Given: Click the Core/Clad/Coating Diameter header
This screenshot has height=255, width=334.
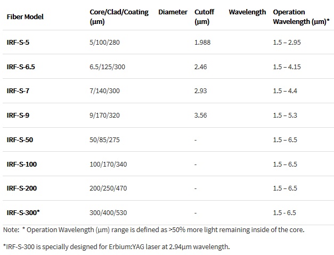Looking at the screenshot, I should point(139,17).
